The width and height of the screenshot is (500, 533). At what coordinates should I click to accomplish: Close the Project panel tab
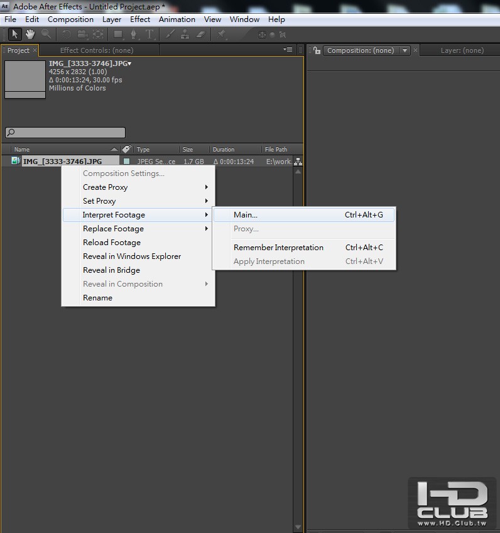(35, 50)
